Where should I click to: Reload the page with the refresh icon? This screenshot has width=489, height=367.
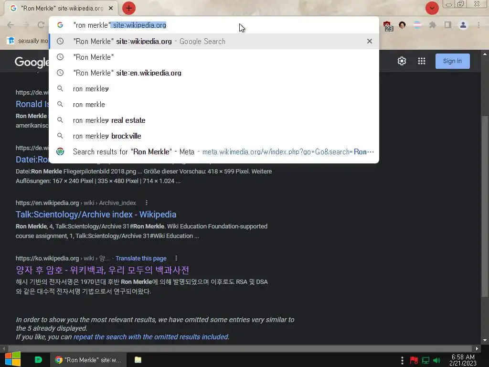click(41, 25)
